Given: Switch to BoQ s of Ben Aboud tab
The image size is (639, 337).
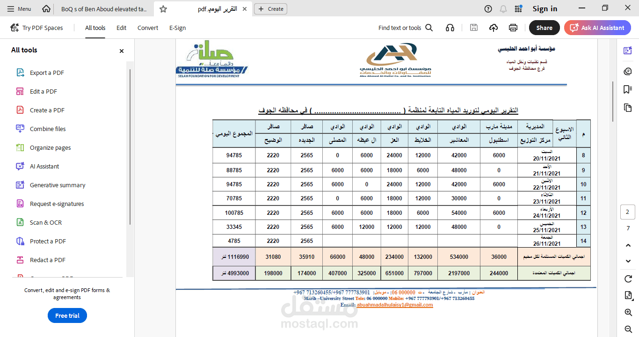Looking at the screenshot, I should click(x=104, y=9).
